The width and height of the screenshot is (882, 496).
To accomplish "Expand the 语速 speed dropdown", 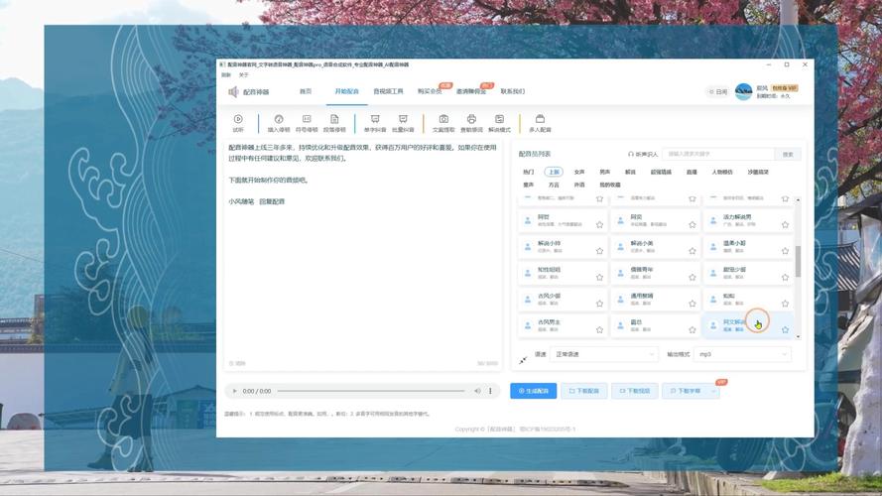I will (x=603, y=354).
